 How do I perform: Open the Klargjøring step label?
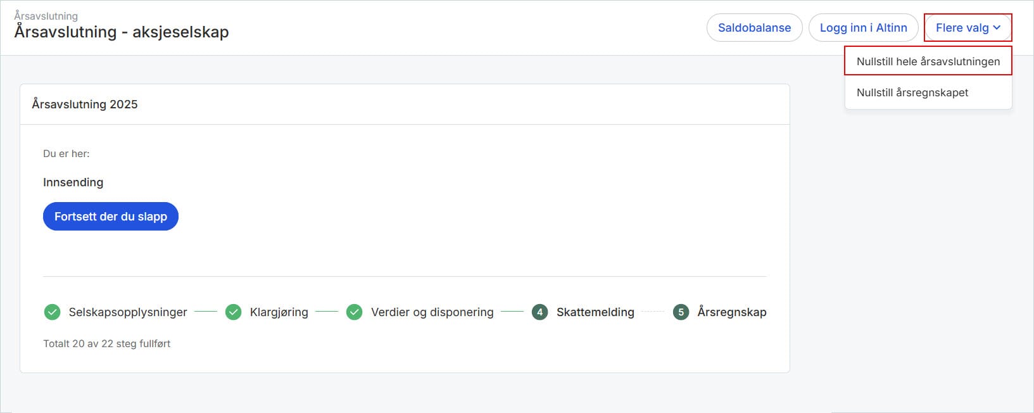pyautogui.click(x=279, y=312)
